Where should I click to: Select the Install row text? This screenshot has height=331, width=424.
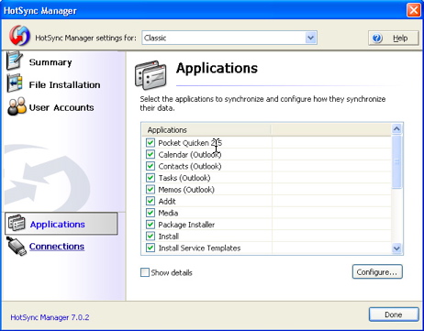(169, 237)
